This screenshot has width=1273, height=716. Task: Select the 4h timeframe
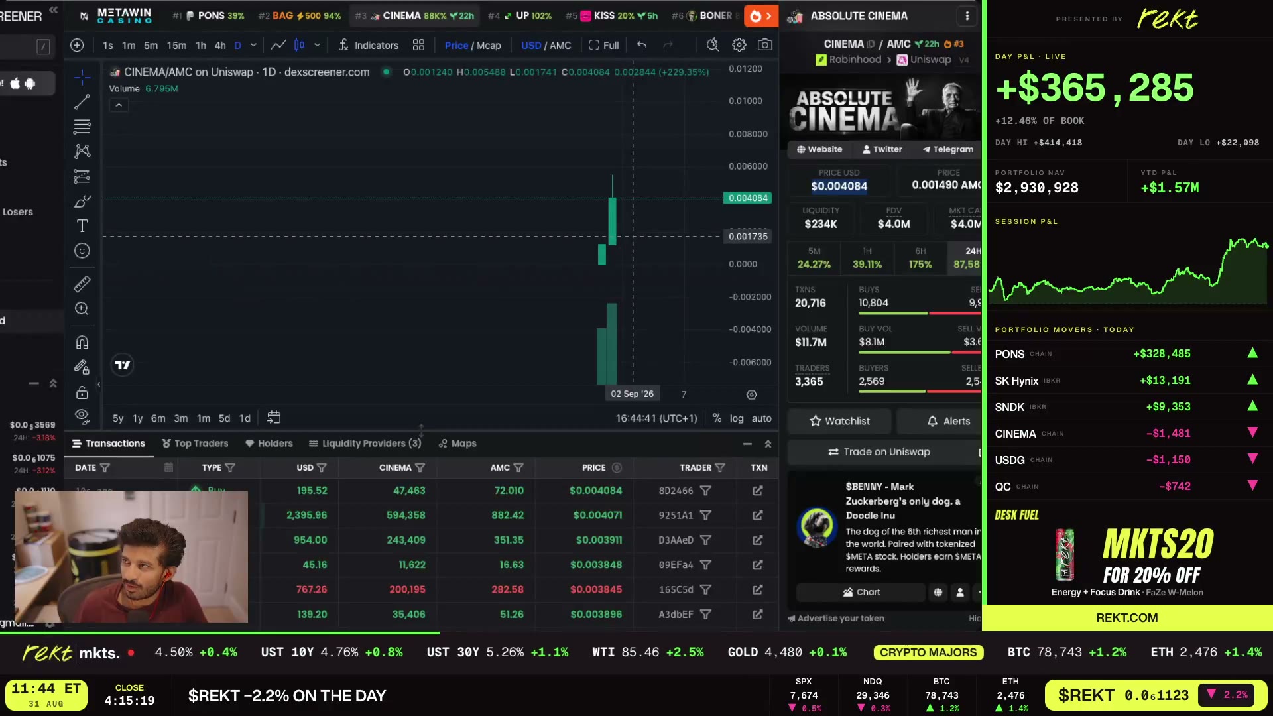click(x=220, y=46)
